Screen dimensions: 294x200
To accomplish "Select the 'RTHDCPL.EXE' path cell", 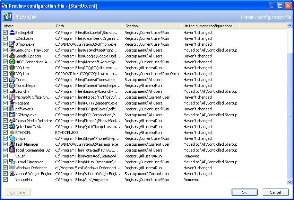I will (x=67, y=133).
